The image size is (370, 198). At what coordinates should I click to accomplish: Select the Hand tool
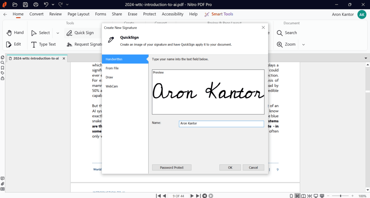(x=15, y=33)
